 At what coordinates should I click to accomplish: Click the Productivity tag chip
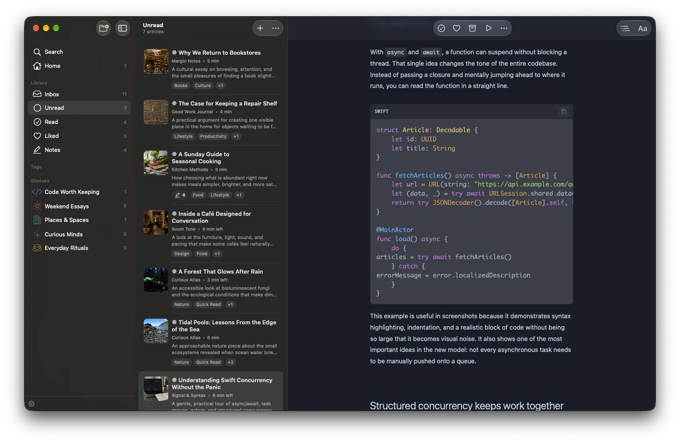[x=213, y=137]
